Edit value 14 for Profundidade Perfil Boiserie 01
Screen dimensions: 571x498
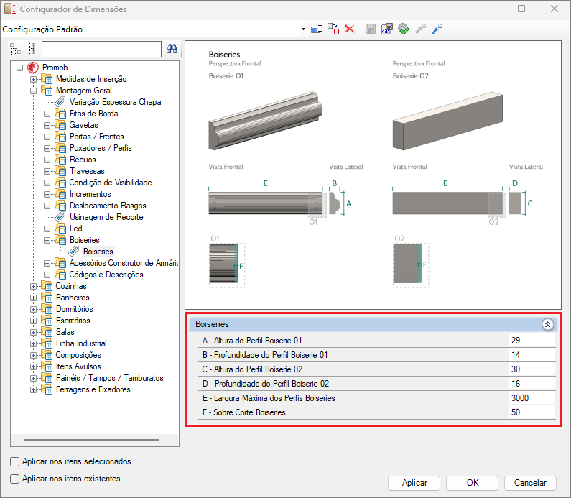531,355
